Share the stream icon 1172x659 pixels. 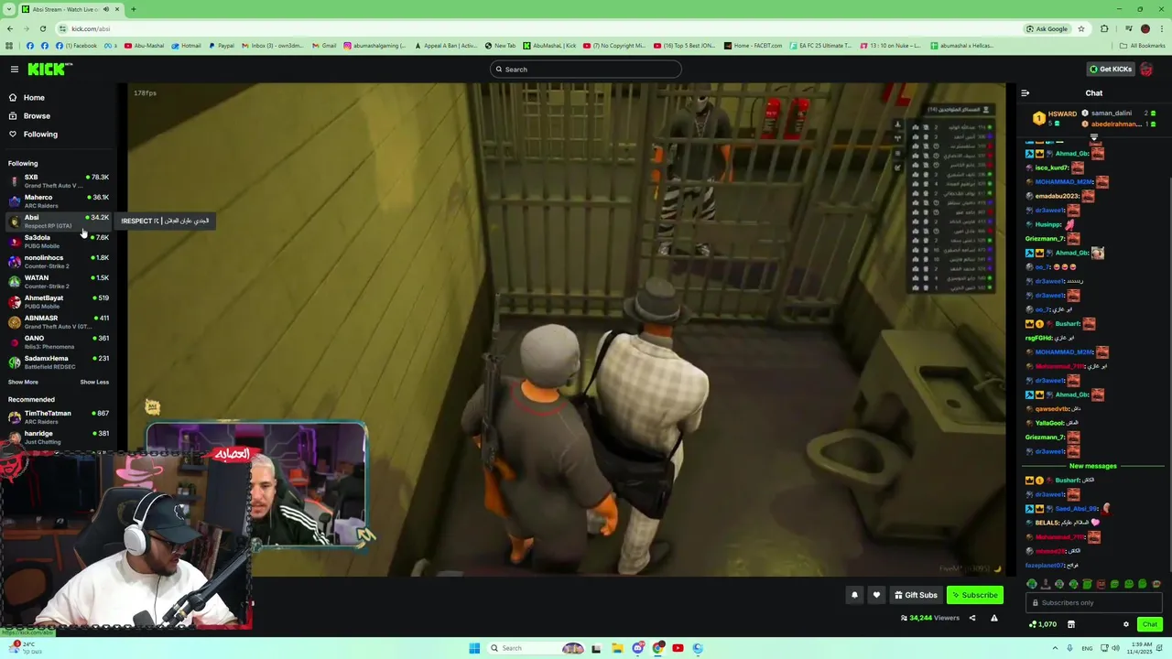[972, 618]
